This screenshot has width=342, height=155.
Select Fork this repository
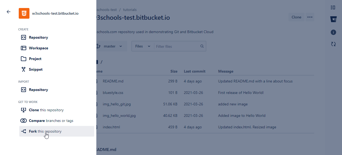[x=45, y=131]
